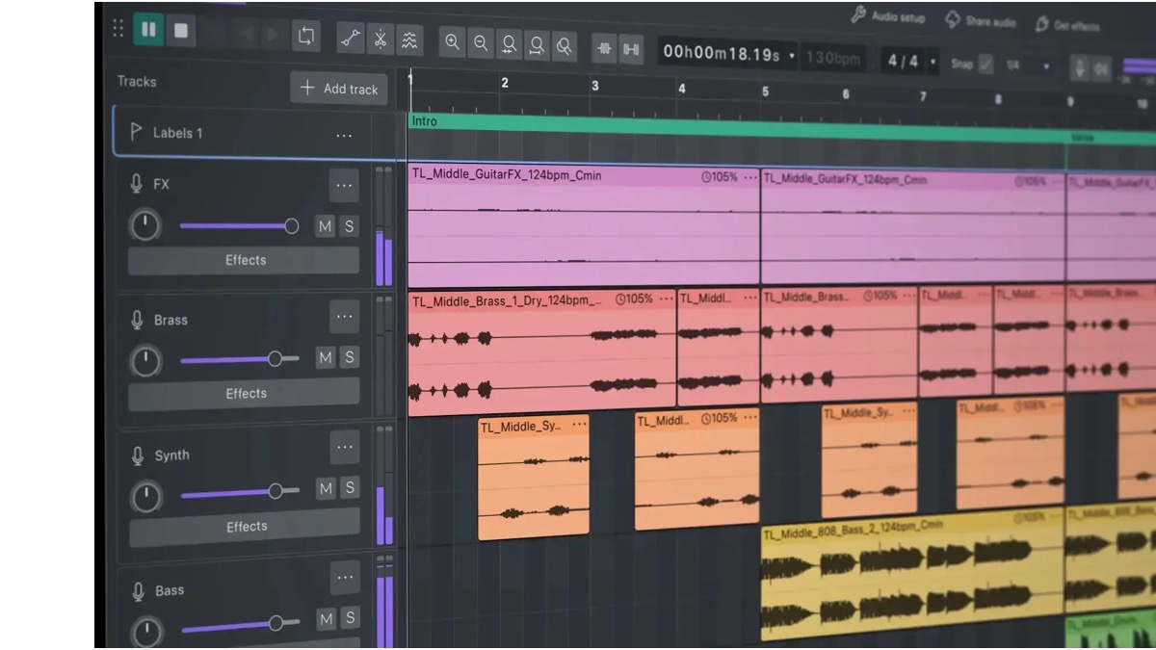Stop playback using the square stop button

click(180, 30)
